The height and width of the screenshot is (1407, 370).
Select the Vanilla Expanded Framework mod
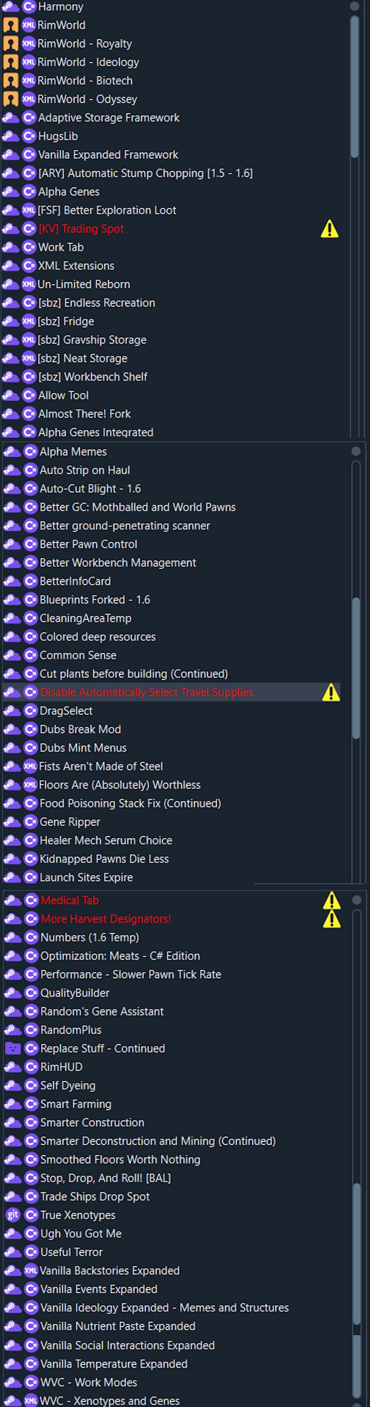108,155
